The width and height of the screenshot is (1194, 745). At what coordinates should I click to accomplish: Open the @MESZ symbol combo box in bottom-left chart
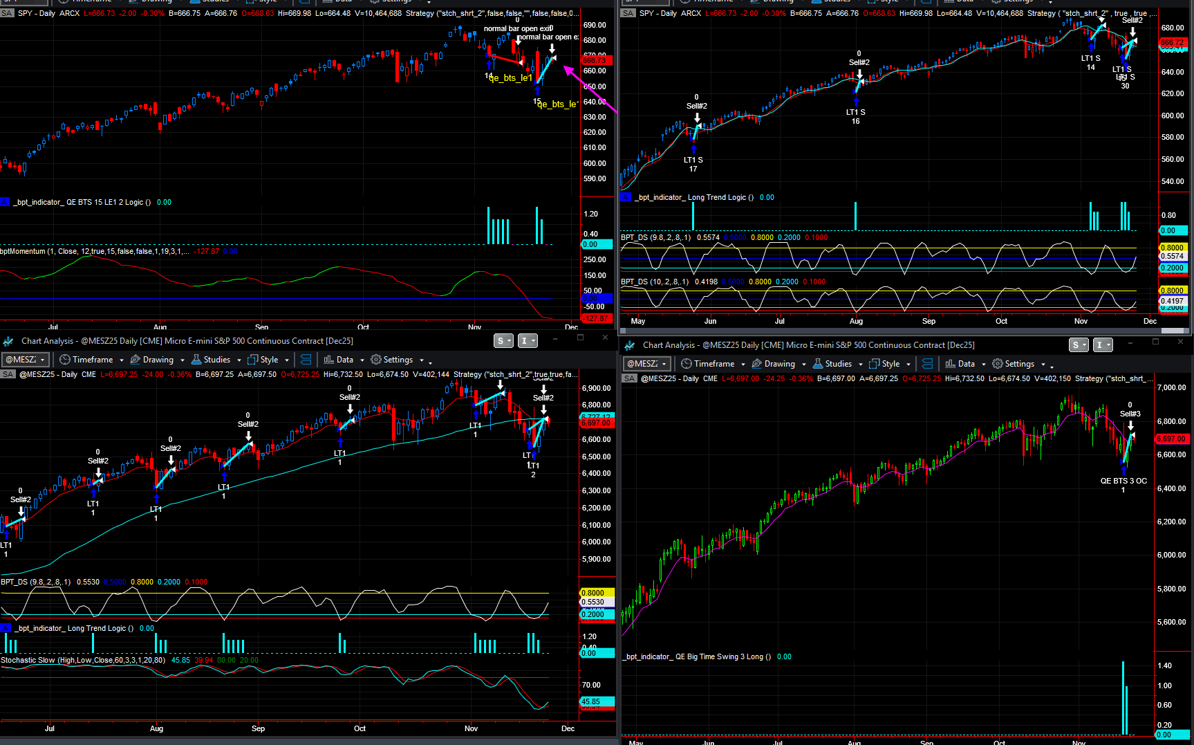pyautogui.click(x=26, y=360)
